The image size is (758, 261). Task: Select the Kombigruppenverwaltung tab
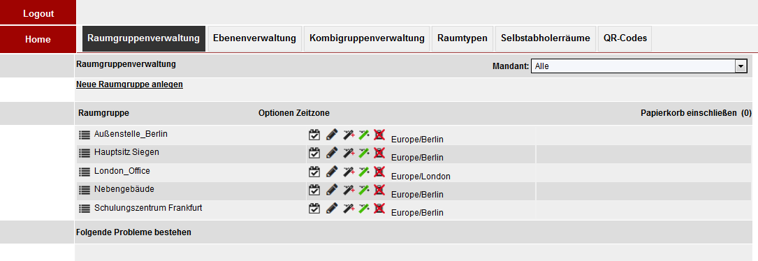coord(367,38)
